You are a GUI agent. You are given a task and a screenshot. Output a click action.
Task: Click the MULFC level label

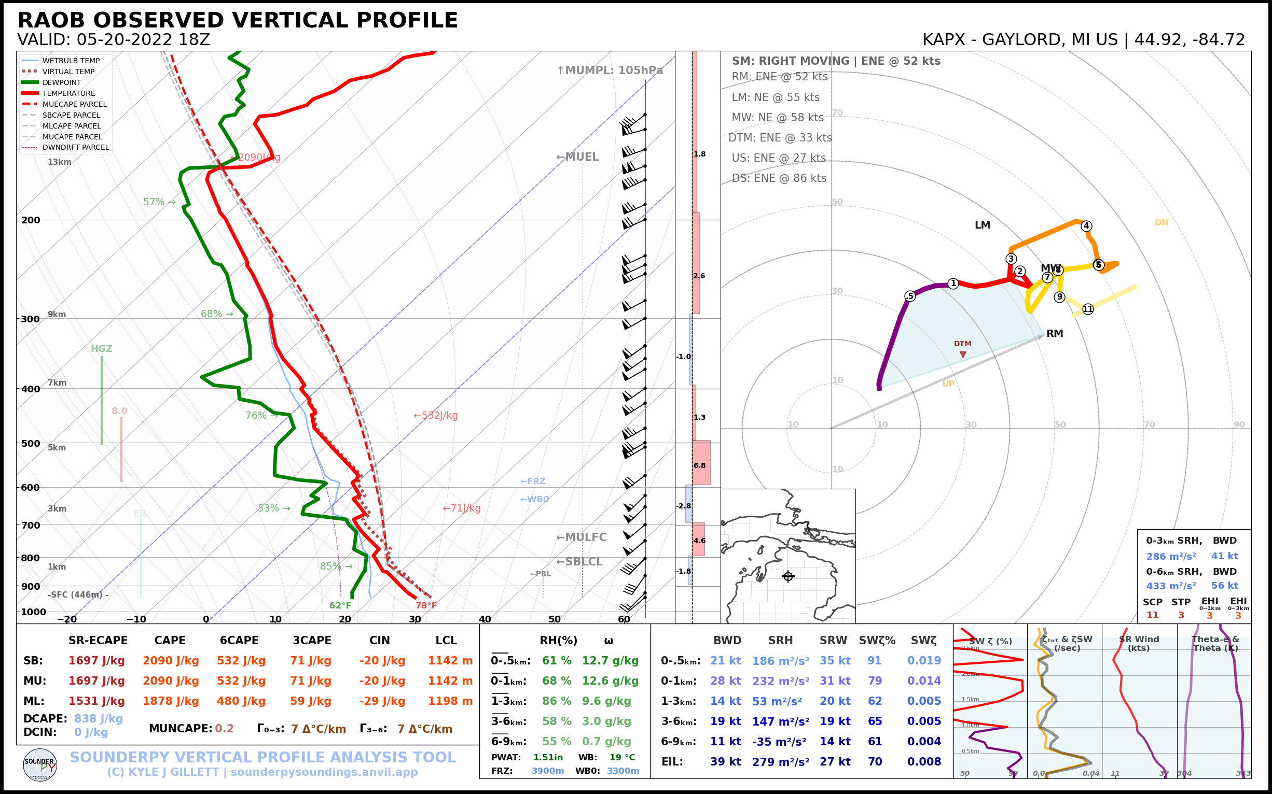click(582, 537)
